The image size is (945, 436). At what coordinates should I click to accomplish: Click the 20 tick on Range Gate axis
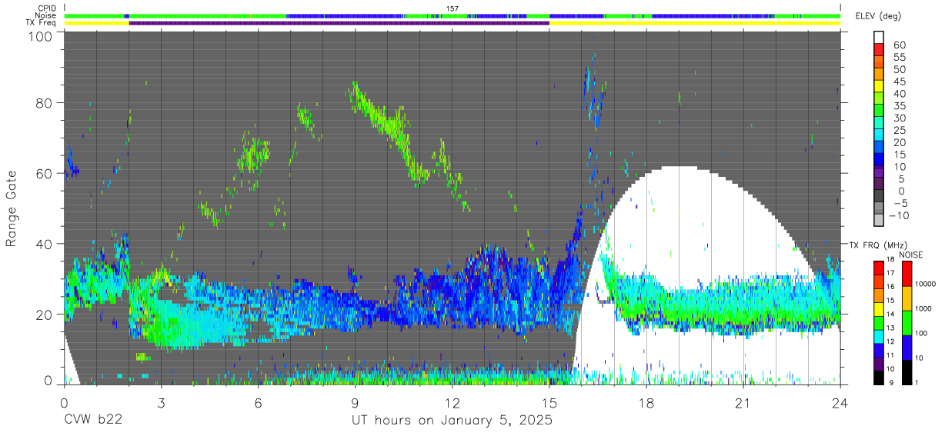[44, 315]
